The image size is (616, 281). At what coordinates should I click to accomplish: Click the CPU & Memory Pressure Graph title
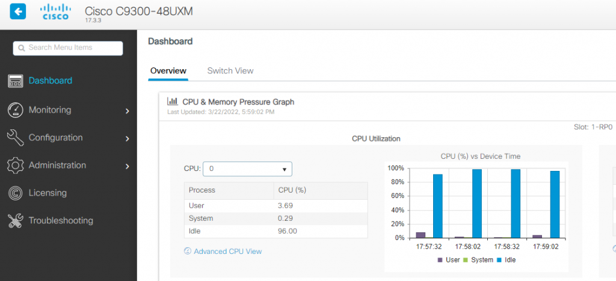click(x=238, y=102)
